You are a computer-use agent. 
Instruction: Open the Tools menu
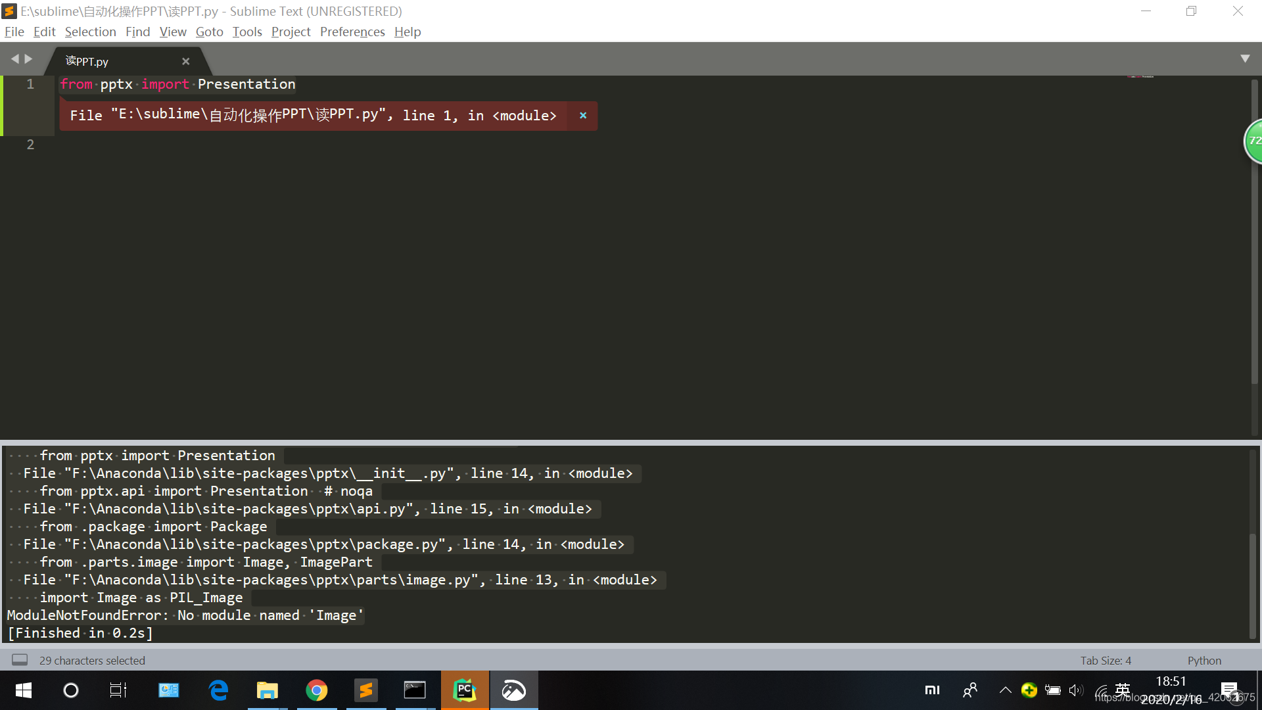(247, 32)
